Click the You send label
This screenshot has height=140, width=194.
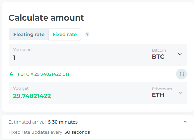(22, 50)
